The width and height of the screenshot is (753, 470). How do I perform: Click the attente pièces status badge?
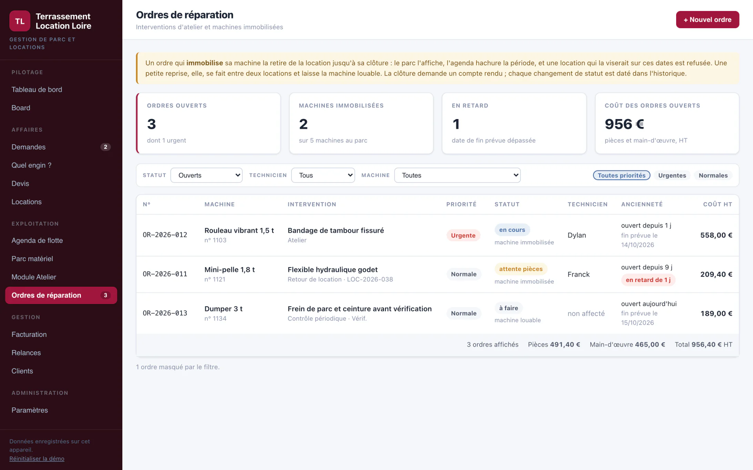click(521, 269)
